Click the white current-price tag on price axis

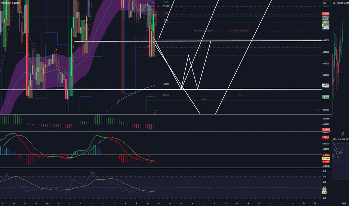coord(325,85)
